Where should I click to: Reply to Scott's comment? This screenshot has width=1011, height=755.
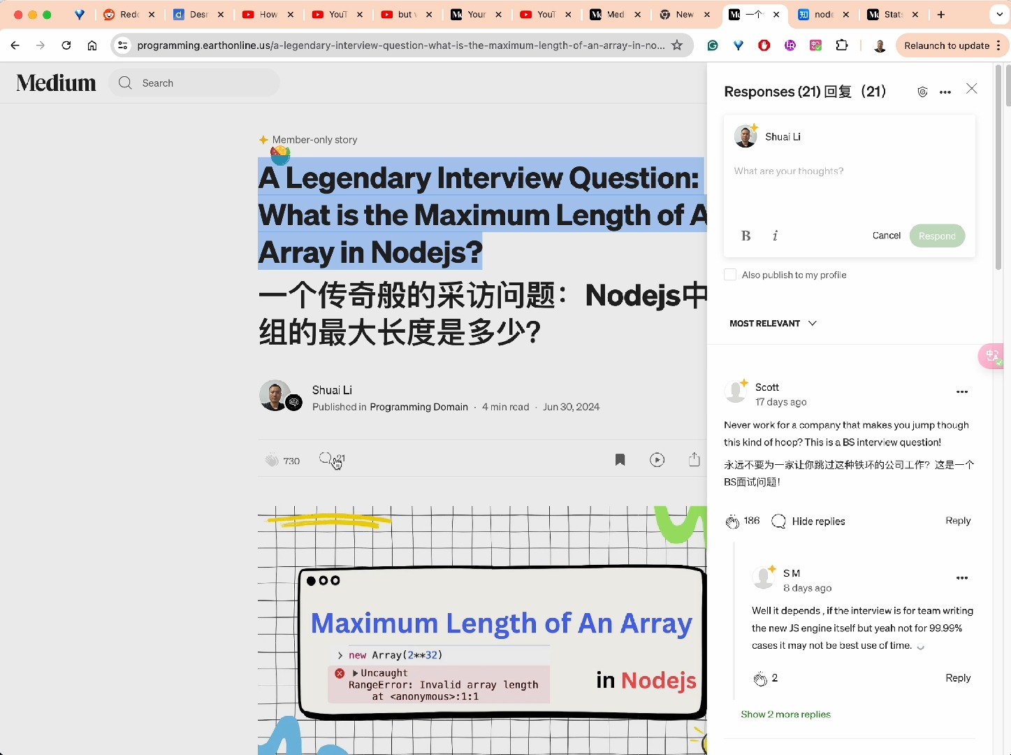(958, 521)
